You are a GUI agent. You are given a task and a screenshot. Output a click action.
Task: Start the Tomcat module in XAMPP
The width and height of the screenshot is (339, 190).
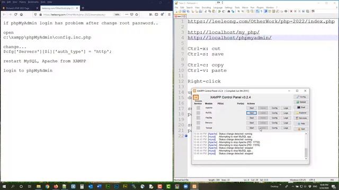tap(252, 128)
